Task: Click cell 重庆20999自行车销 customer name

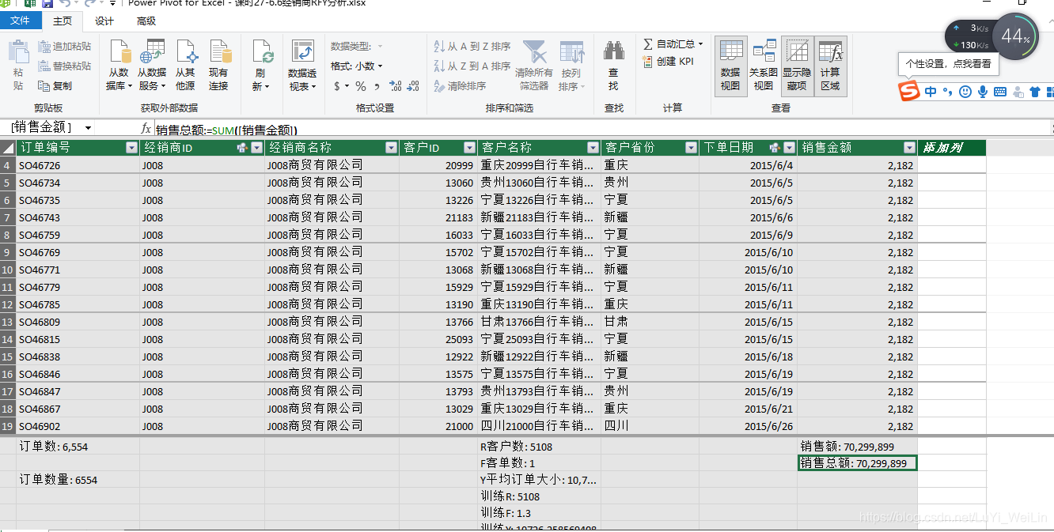Action: pos(539,165)
